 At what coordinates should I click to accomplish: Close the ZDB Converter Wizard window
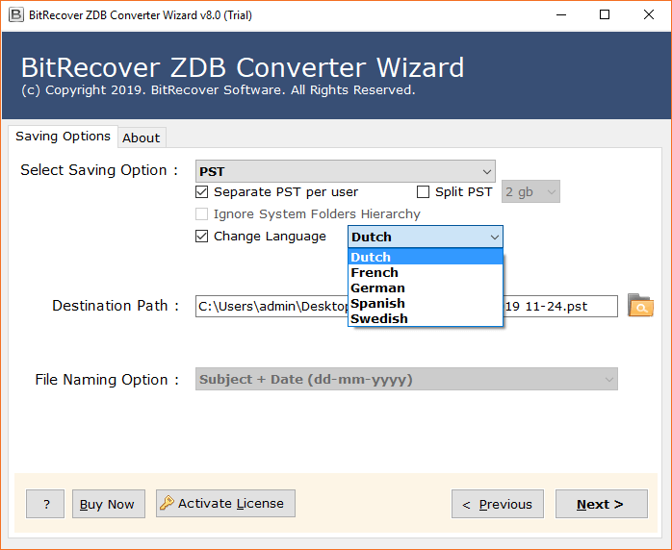(x=649, y=15)
